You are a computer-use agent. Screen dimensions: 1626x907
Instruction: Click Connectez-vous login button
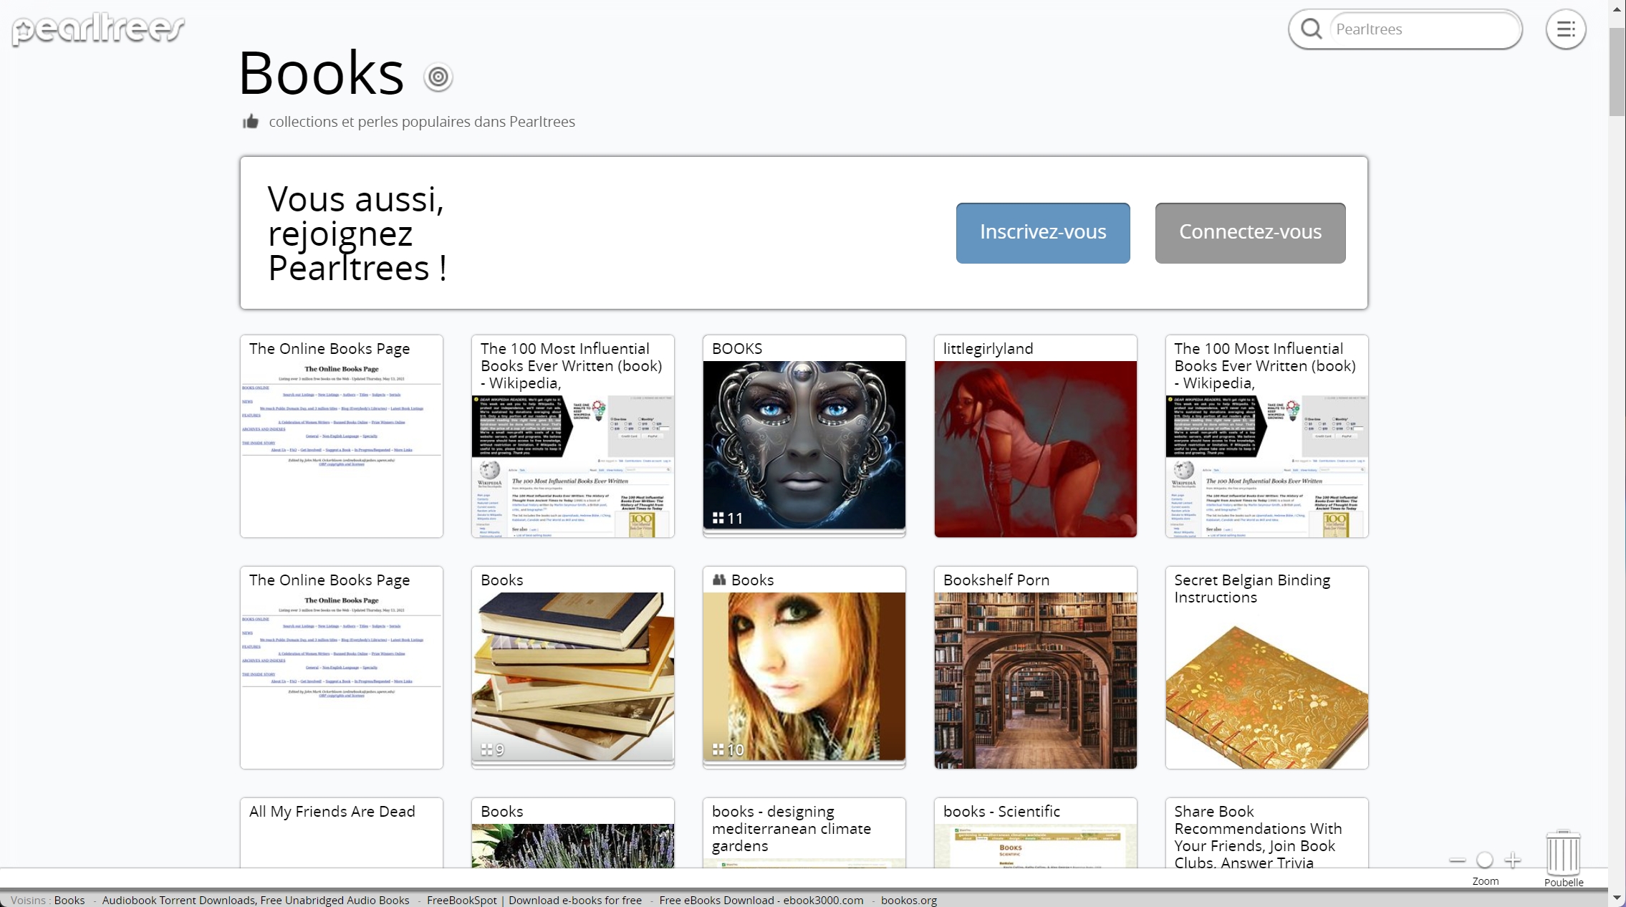[1250, 233]
